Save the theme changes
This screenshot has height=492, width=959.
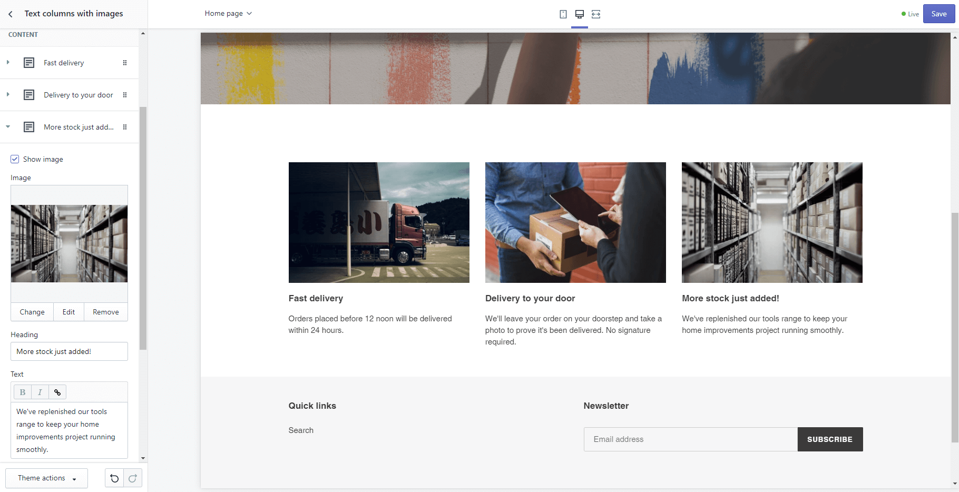(938, 13)
